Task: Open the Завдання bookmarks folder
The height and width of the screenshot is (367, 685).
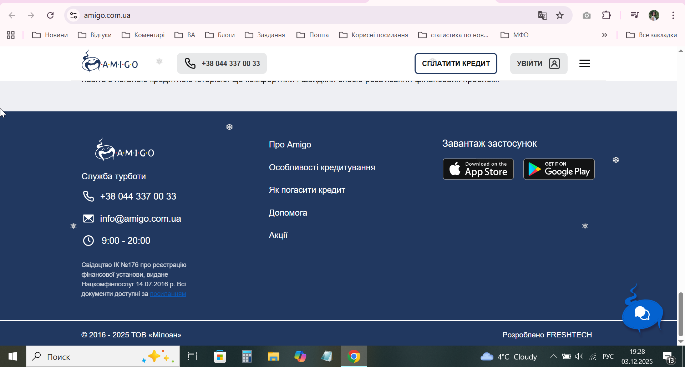Action: pos(265,35)
